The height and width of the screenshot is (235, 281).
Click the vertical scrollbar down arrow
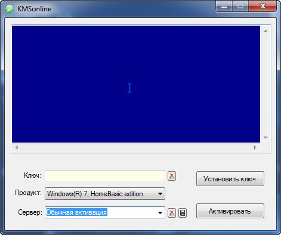265,137
